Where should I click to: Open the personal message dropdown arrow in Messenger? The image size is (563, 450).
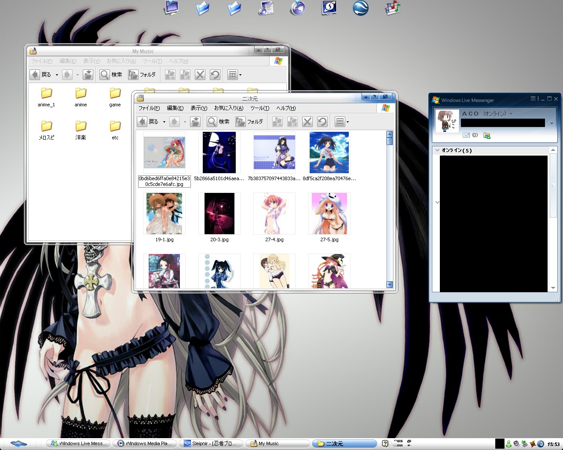pos(552,123)
